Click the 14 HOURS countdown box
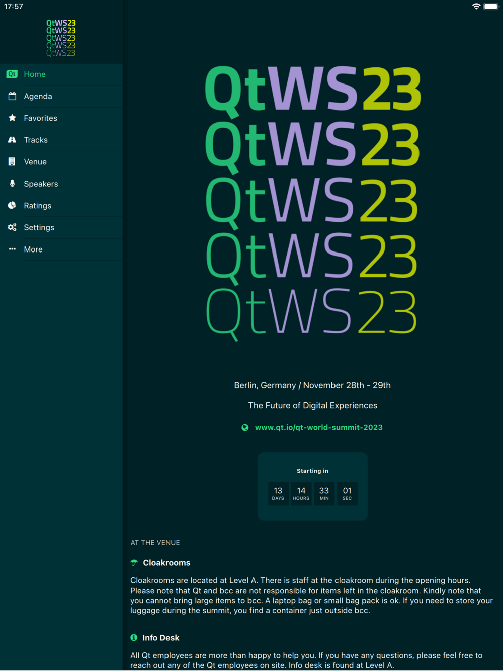503x671 pixels. (301, 493)
